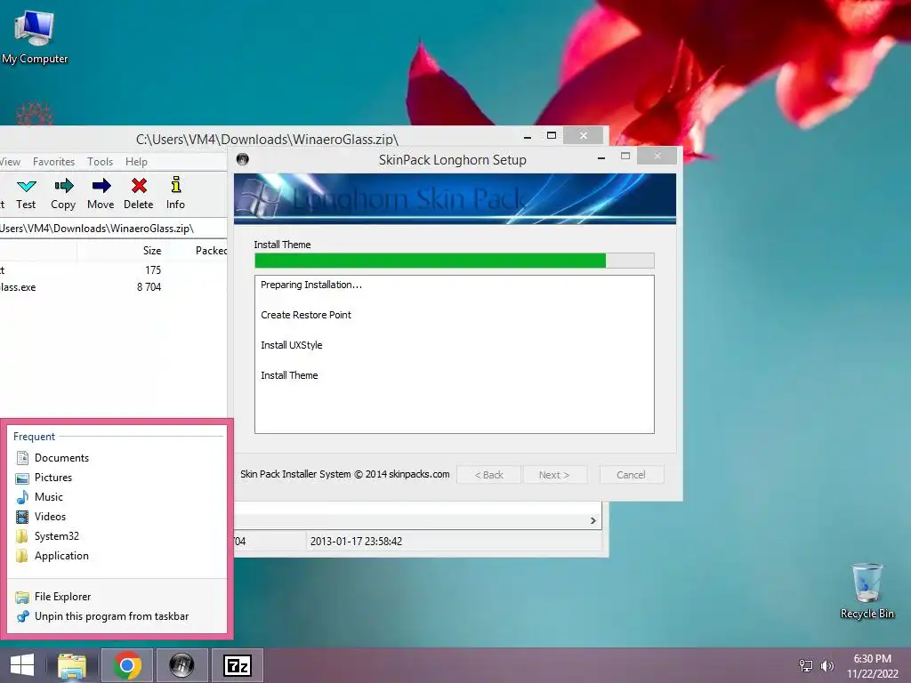Click the Next button in SkinPack Setup
911x683 pixels.
pos(554,475)
